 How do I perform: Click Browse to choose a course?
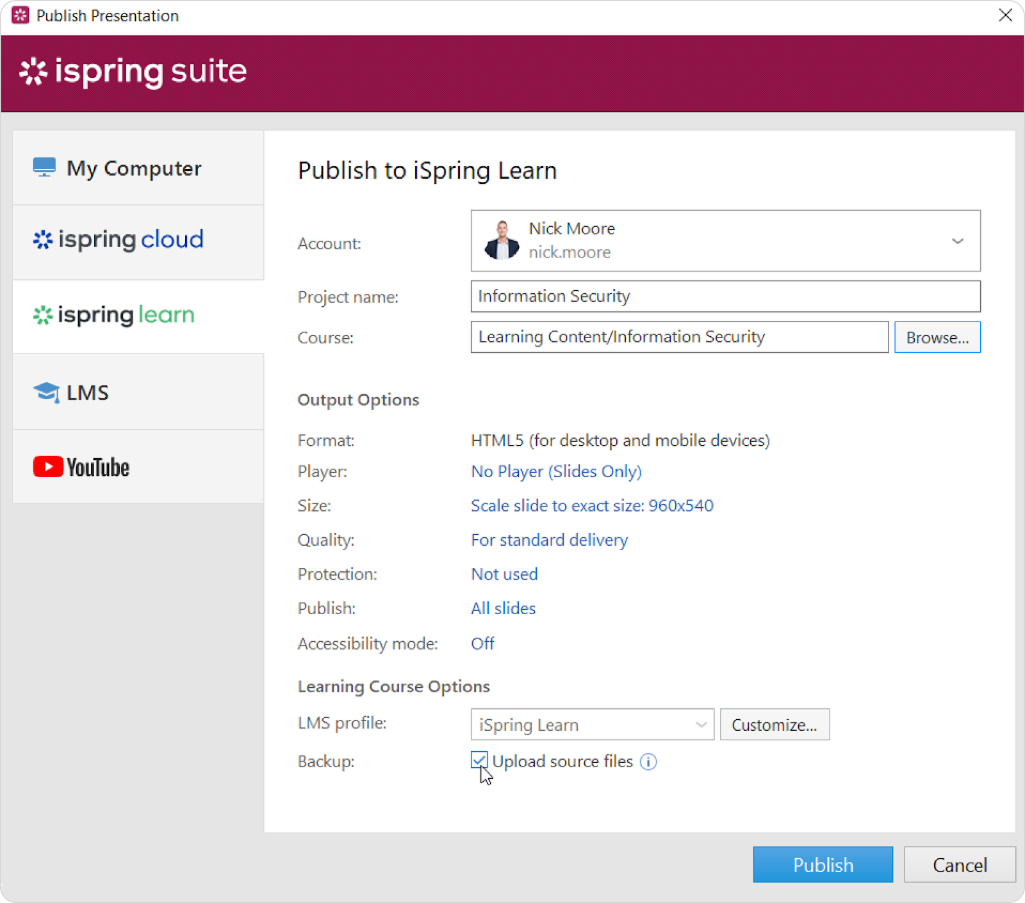pyautogui.click(x=937, y=338)
